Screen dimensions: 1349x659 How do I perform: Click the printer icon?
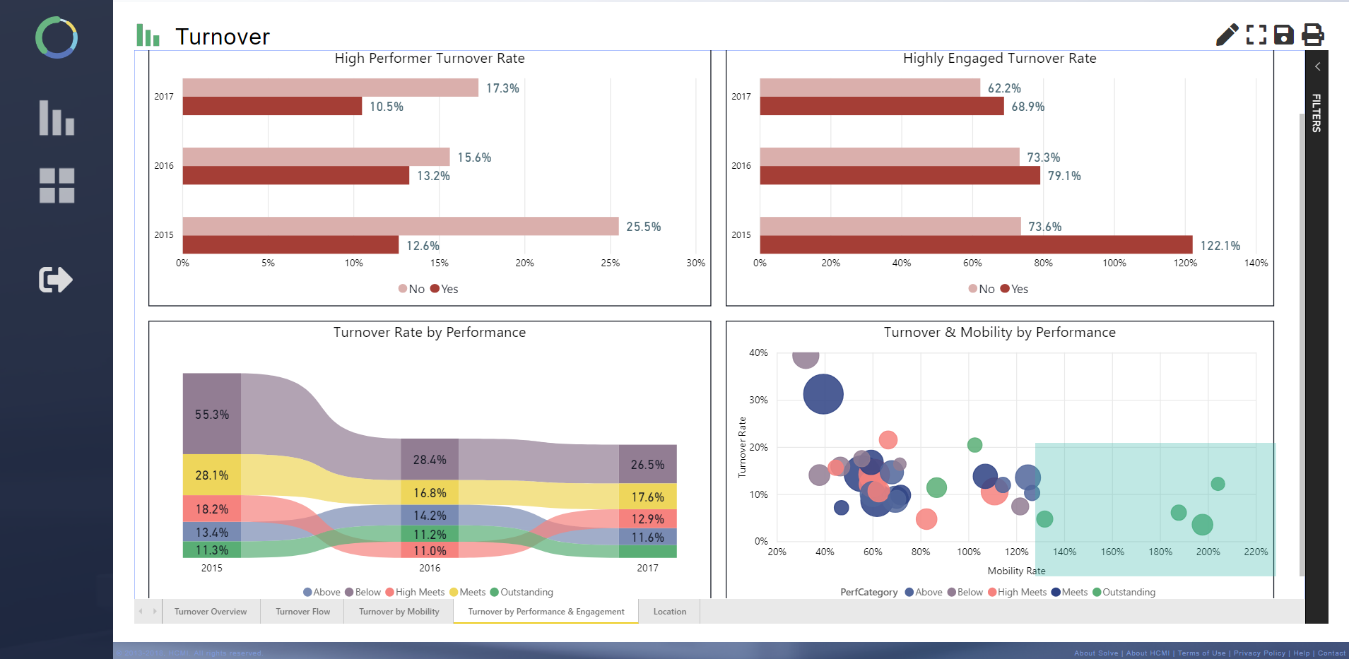[x=1312, y=35]
